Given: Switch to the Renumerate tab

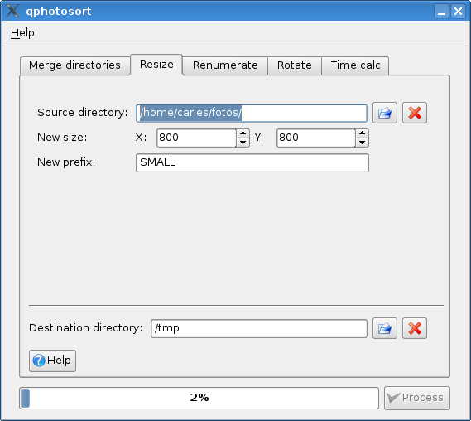Looking at the screenshot, I should 225,65.
